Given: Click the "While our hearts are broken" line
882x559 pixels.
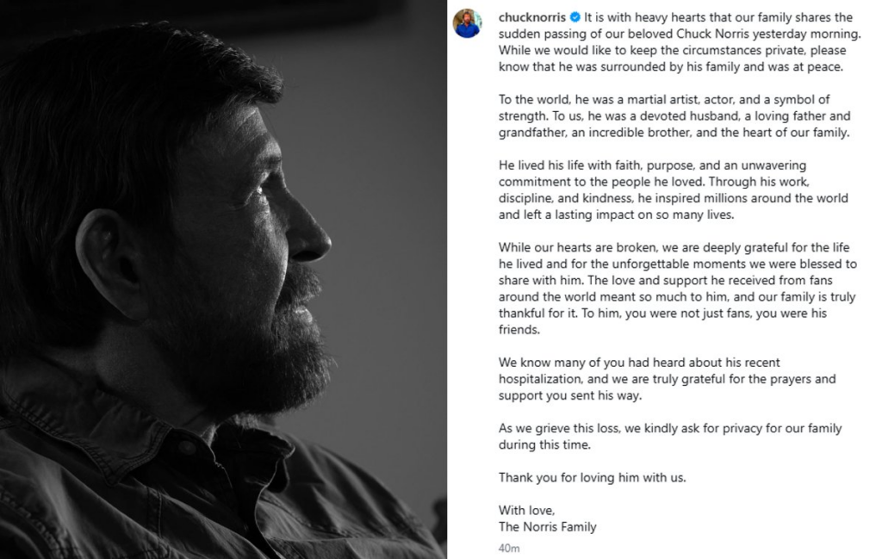Looking at the screenshot, I should [577, 247].
